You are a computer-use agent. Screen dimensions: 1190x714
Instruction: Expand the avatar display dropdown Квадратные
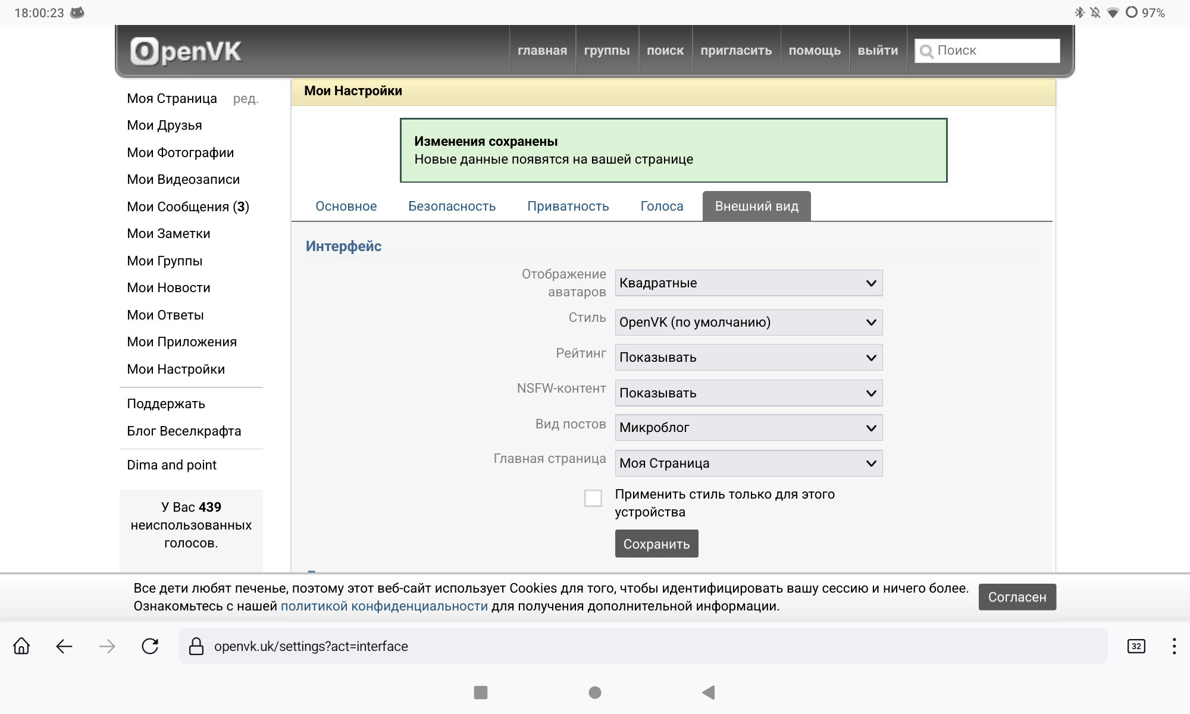(748, 283)
